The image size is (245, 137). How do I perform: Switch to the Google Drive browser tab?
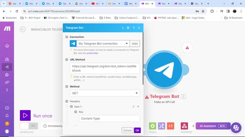coord(81,4)
